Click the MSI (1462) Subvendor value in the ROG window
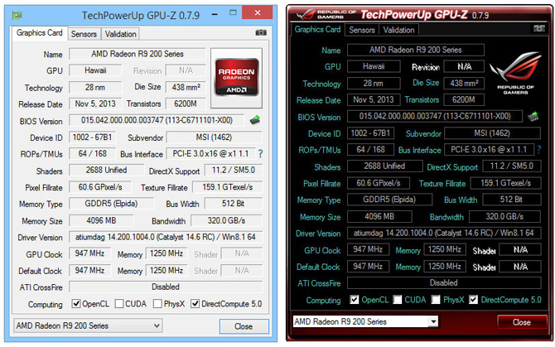 click(492, 133)
